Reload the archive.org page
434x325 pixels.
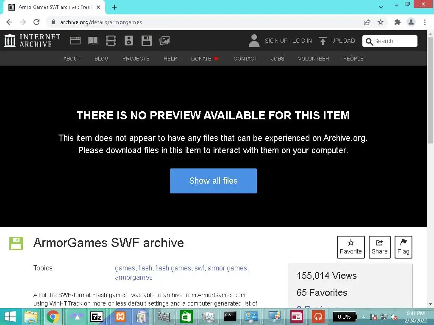[36, 22]
